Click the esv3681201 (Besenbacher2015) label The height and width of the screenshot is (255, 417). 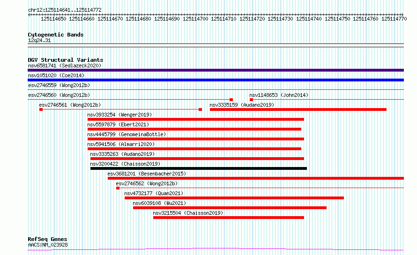[147, 174]
